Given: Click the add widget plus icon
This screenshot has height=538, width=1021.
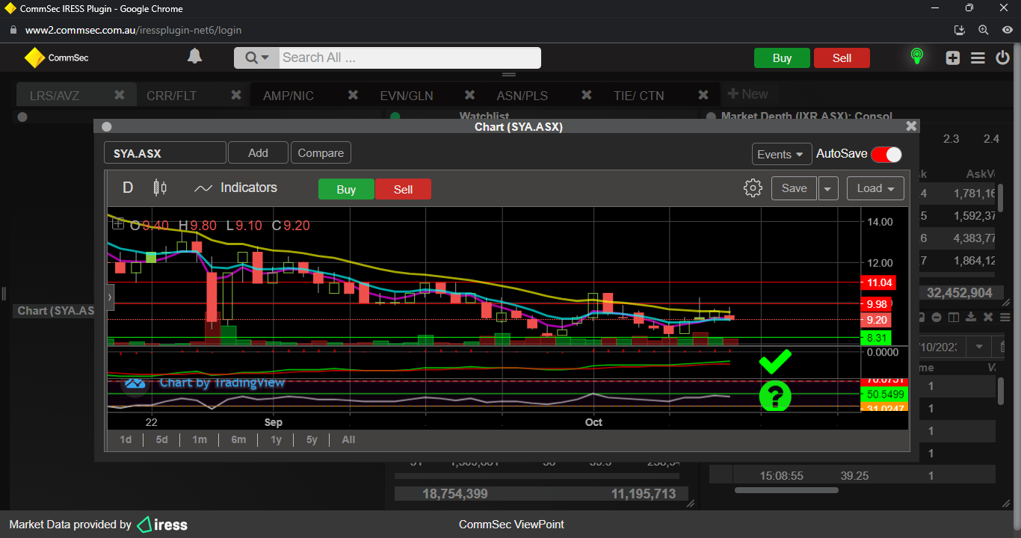Looking at the screenshot, I should [x=952, y=58].
